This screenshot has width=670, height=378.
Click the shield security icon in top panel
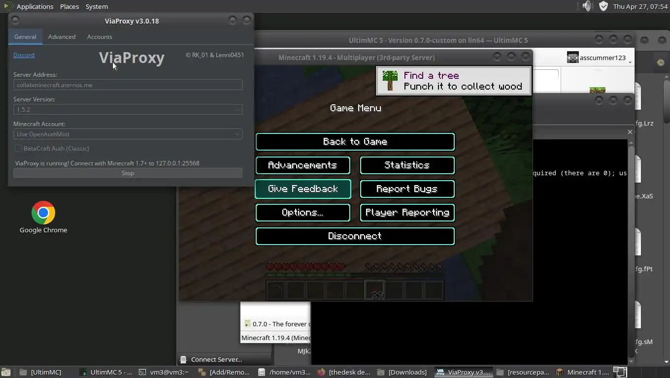coord(603,6)
